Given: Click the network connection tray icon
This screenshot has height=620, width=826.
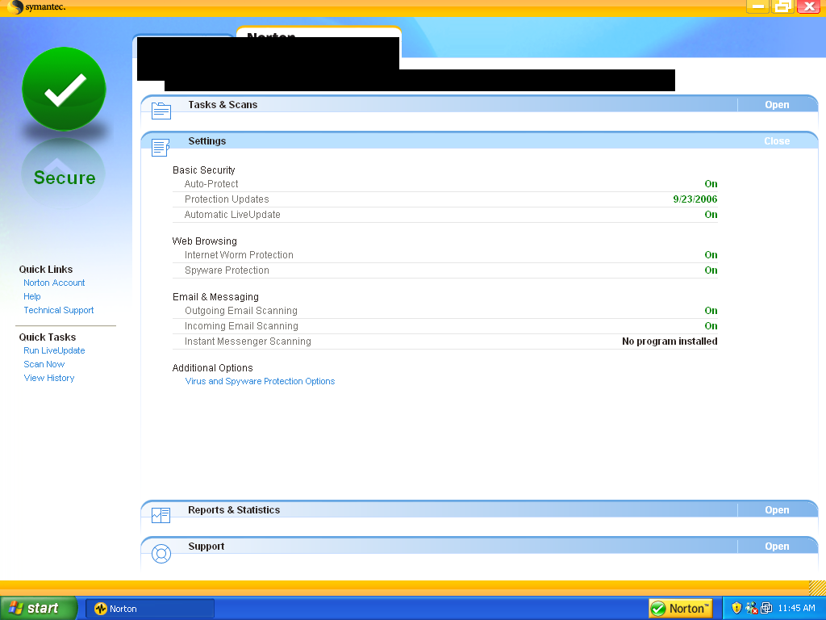Looking at the screenshot, I should [x=752, y=608].
